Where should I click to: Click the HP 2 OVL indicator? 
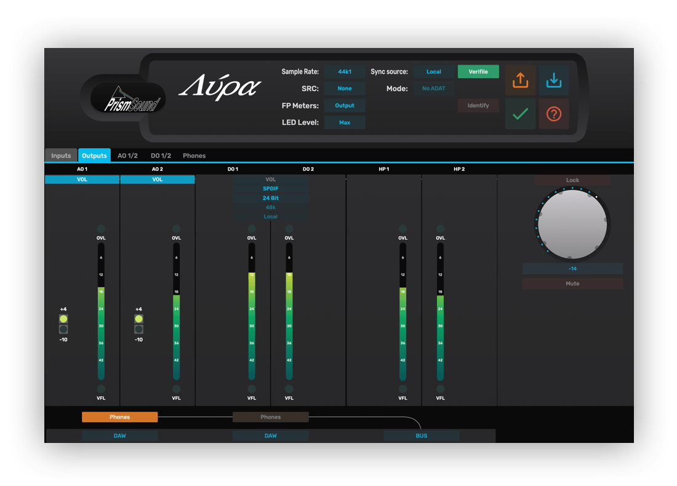pyautogui.click(x=441, y=229)
